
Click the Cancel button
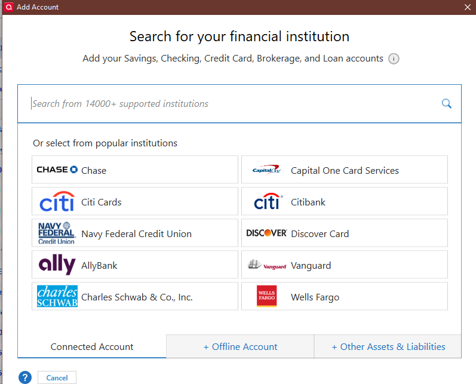click(57, 377)
